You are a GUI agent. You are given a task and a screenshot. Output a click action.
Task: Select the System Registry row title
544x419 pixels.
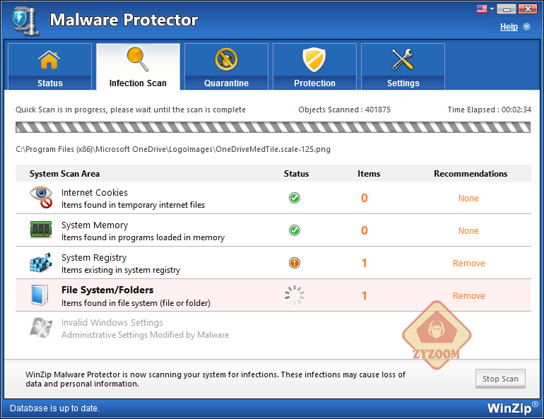(94, 258)
